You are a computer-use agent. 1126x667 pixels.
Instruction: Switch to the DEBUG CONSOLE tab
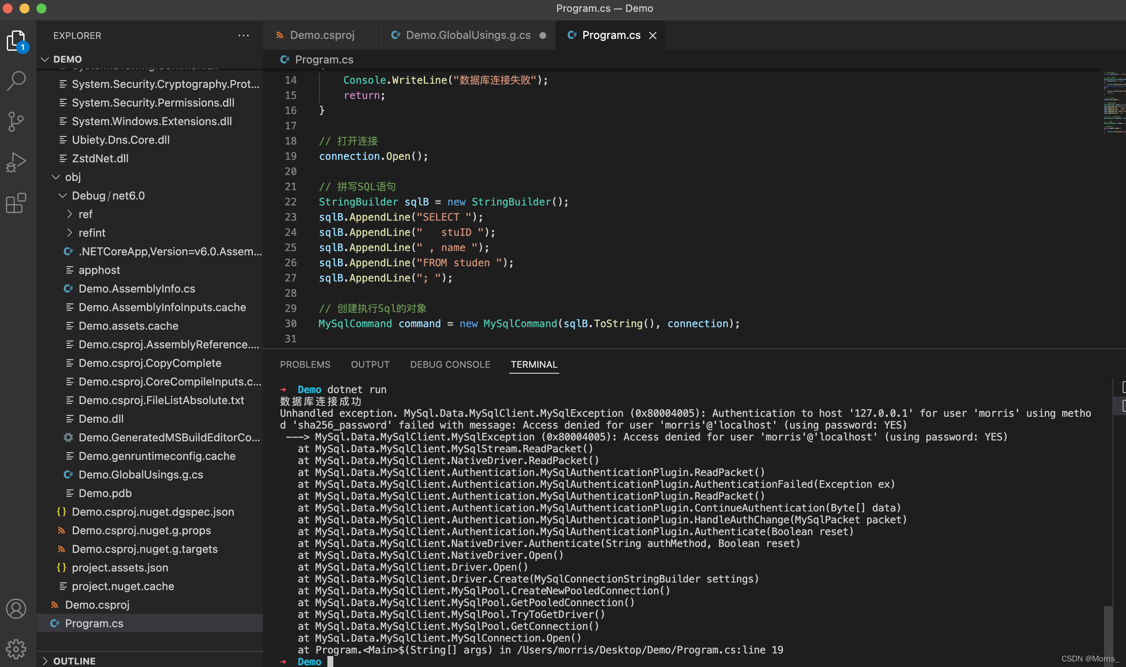(x=450, y=364)
